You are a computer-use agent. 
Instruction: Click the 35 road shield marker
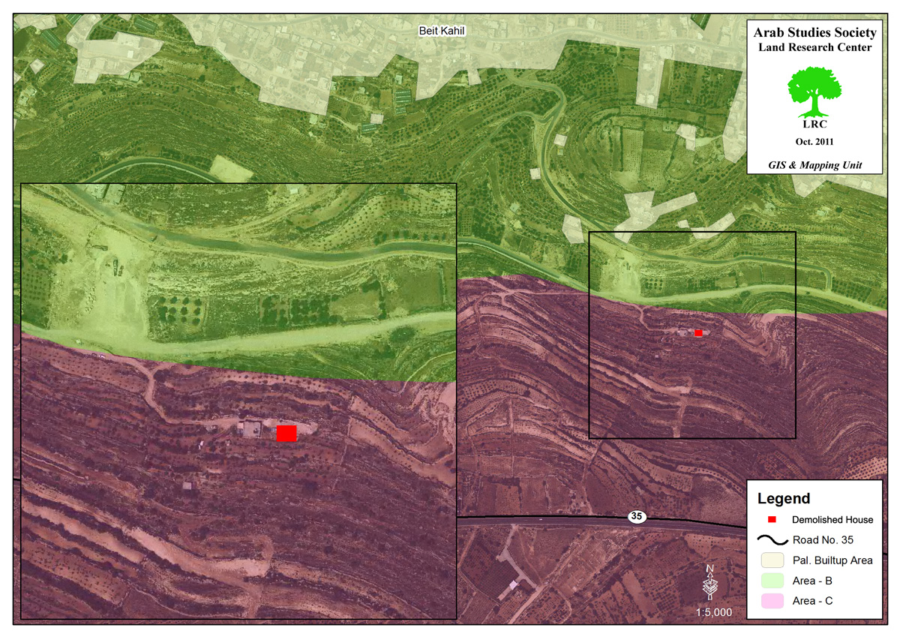tap(637, 517)
